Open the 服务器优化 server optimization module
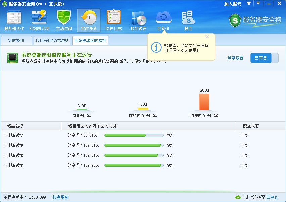The image size is (286, 202). 14,20
